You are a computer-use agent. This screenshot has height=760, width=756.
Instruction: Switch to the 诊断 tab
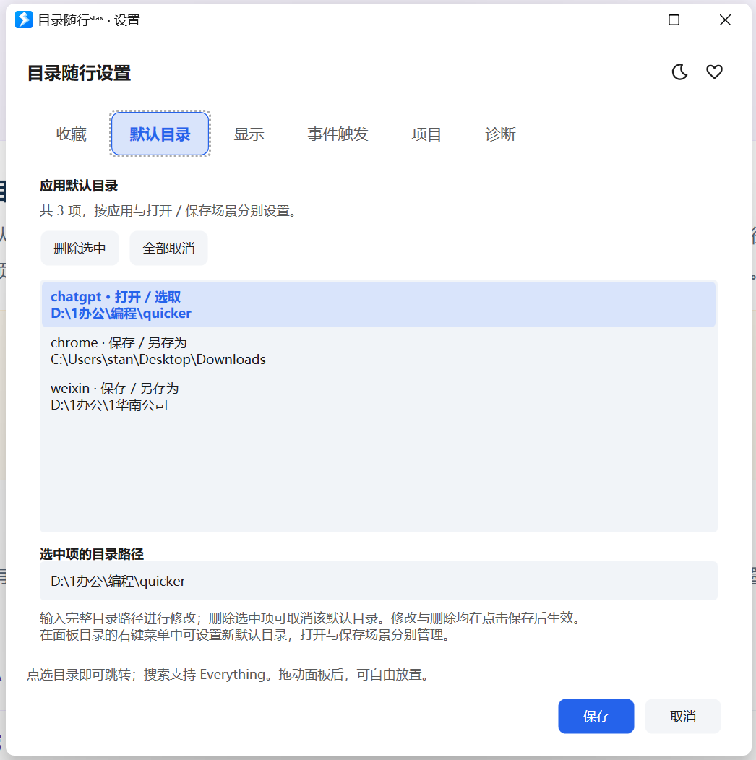(x=500, y=134)
